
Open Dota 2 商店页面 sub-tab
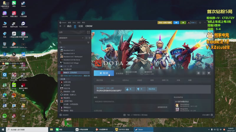(100, 80)
